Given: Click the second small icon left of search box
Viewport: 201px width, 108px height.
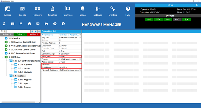Looking at the screenshot, I should [x=4, y=31].
